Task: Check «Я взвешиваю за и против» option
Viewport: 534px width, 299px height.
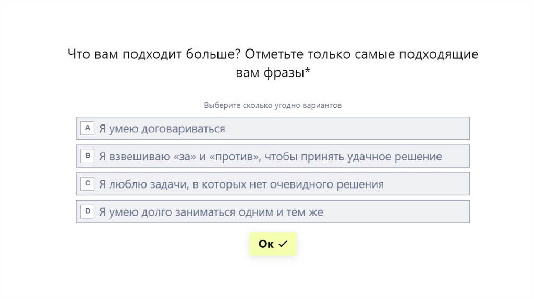Action: click(x=209, y=156)
